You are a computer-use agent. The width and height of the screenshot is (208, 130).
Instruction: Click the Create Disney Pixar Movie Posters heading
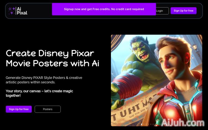tap(52, 58)
